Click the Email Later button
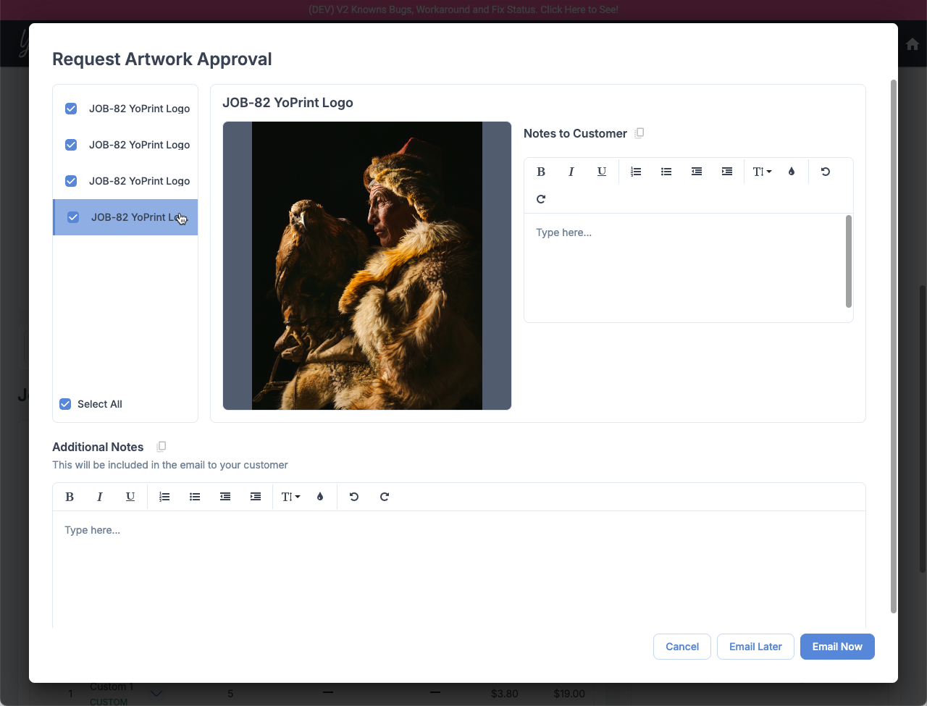Viewport: 927px width, 706px height. (x=755, y=647)
